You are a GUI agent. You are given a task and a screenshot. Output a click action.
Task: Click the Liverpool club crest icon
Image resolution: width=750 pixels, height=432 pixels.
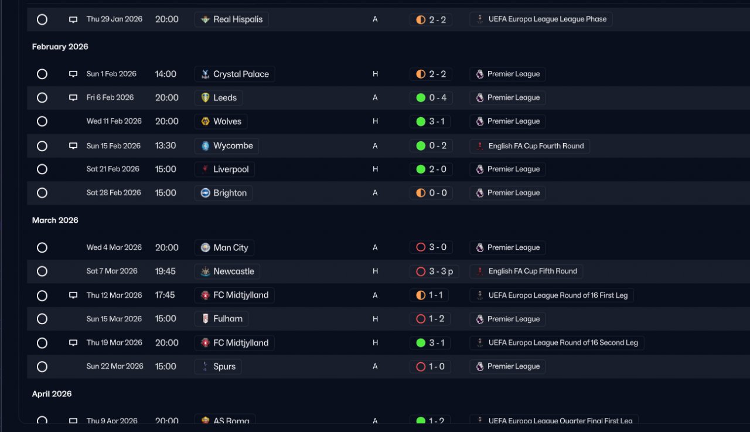[205, 169]
